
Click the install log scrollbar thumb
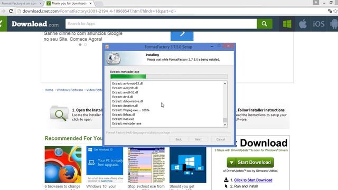pyautogui.click(x=225, y=120)
